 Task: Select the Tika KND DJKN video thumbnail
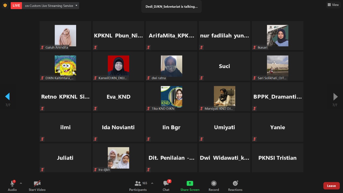coord(171,96)
